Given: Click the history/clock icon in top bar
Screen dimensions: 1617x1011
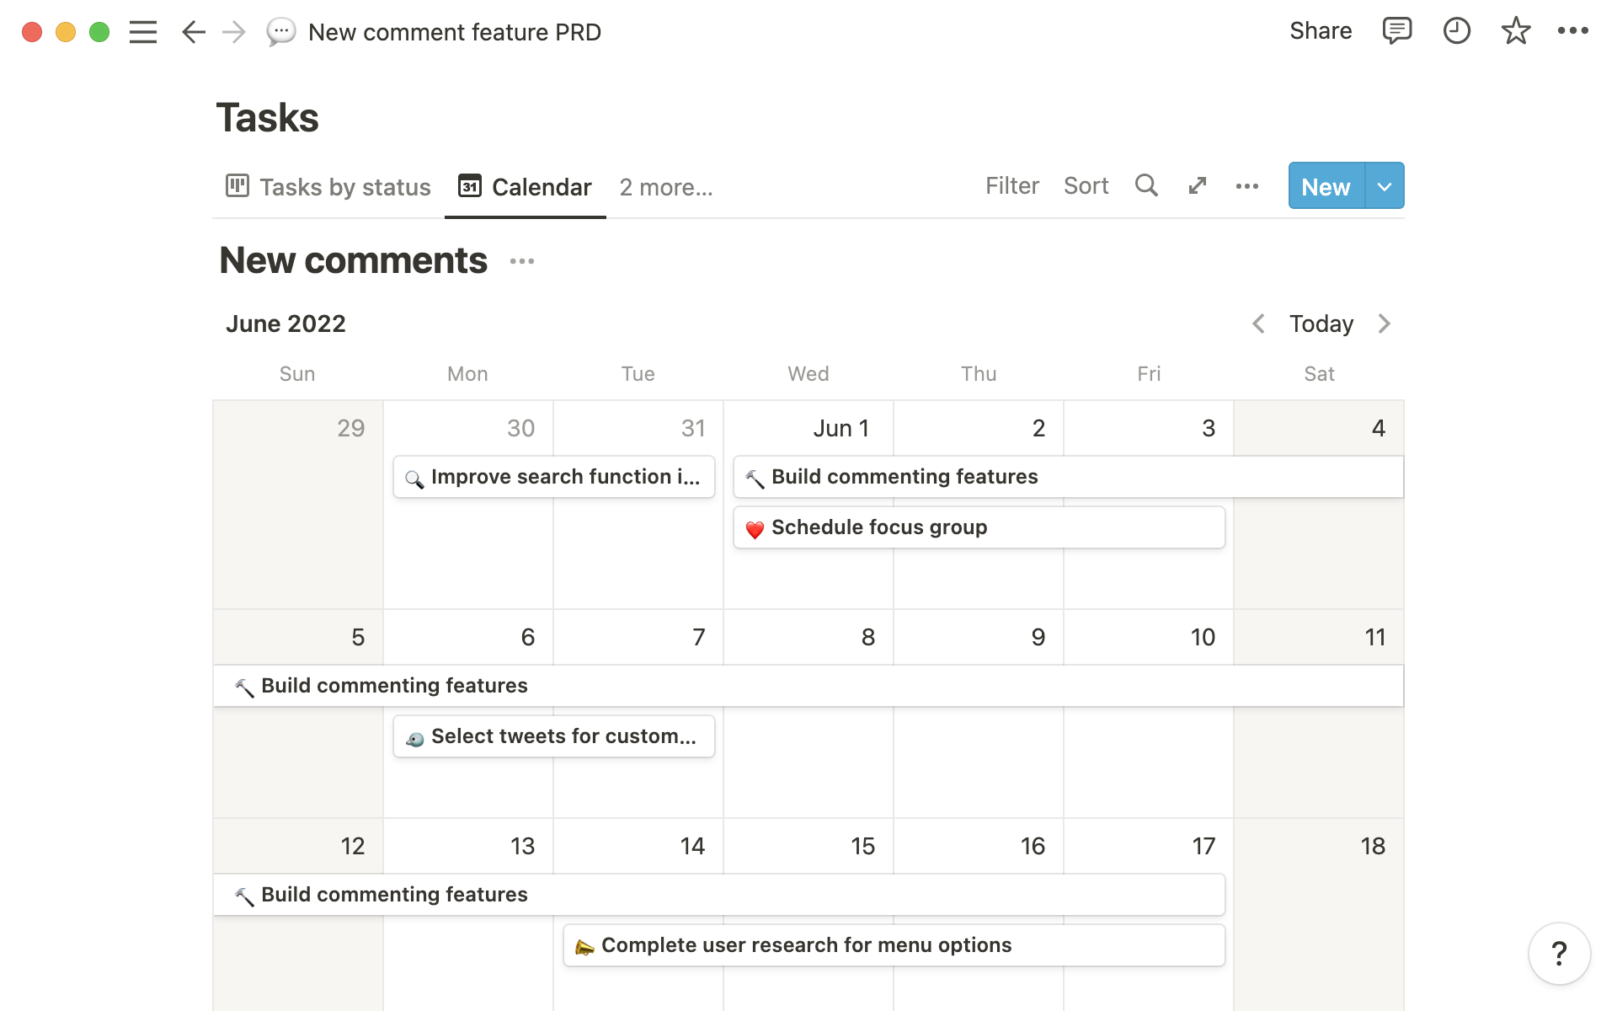Looking at the screenshot, I should coord(1454,31).
